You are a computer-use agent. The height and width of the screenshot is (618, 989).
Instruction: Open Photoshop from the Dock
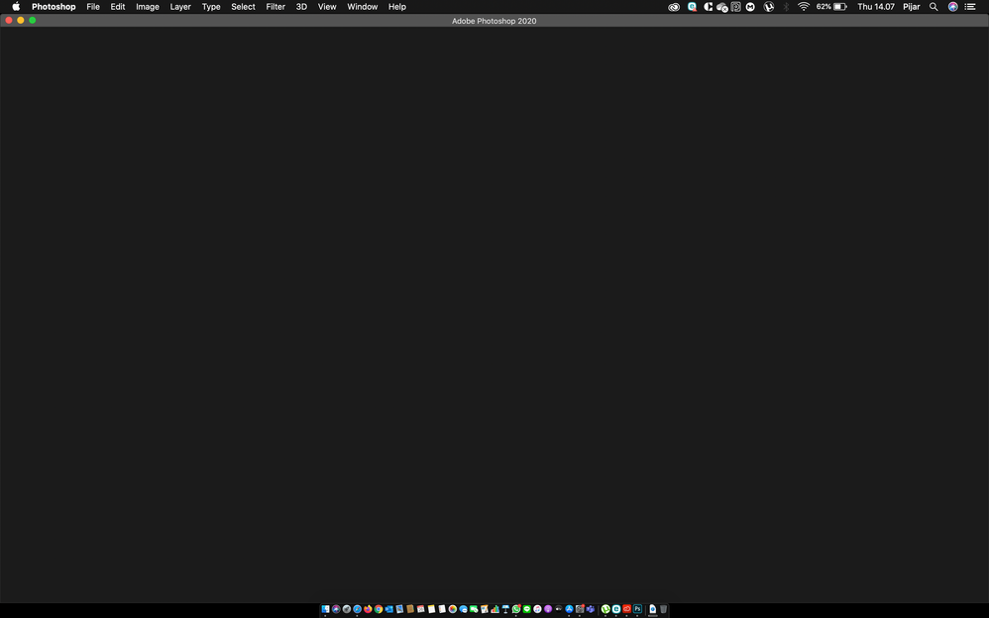[x=637, y=609]
